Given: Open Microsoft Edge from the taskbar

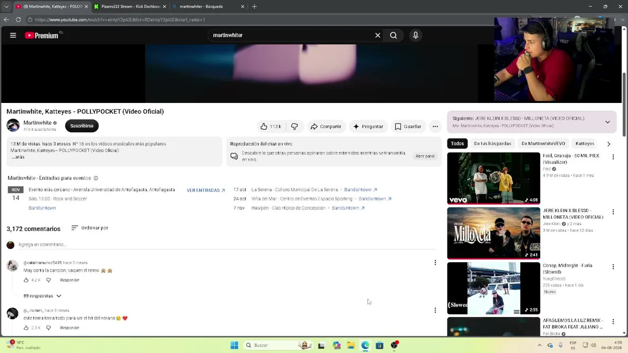Looking at the screenshot, I should (365, 345).
